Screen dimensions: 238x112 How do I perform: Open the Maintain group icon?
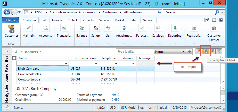point(29,28)
